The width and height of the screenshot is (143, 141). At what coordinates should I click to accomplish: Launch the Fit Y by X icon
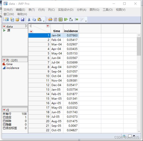[x=71, y=19]
